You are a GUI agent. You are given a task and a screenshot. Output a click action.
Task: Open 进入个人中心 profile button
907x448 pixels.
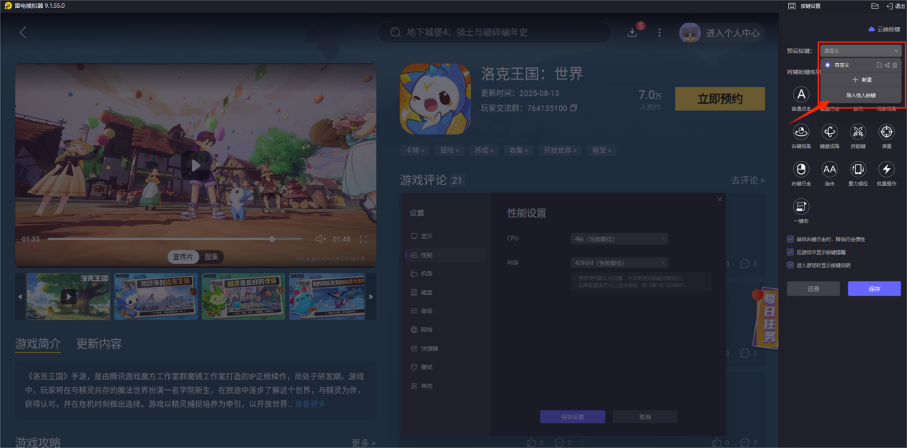pyautogui.click(x=722, y=33)
